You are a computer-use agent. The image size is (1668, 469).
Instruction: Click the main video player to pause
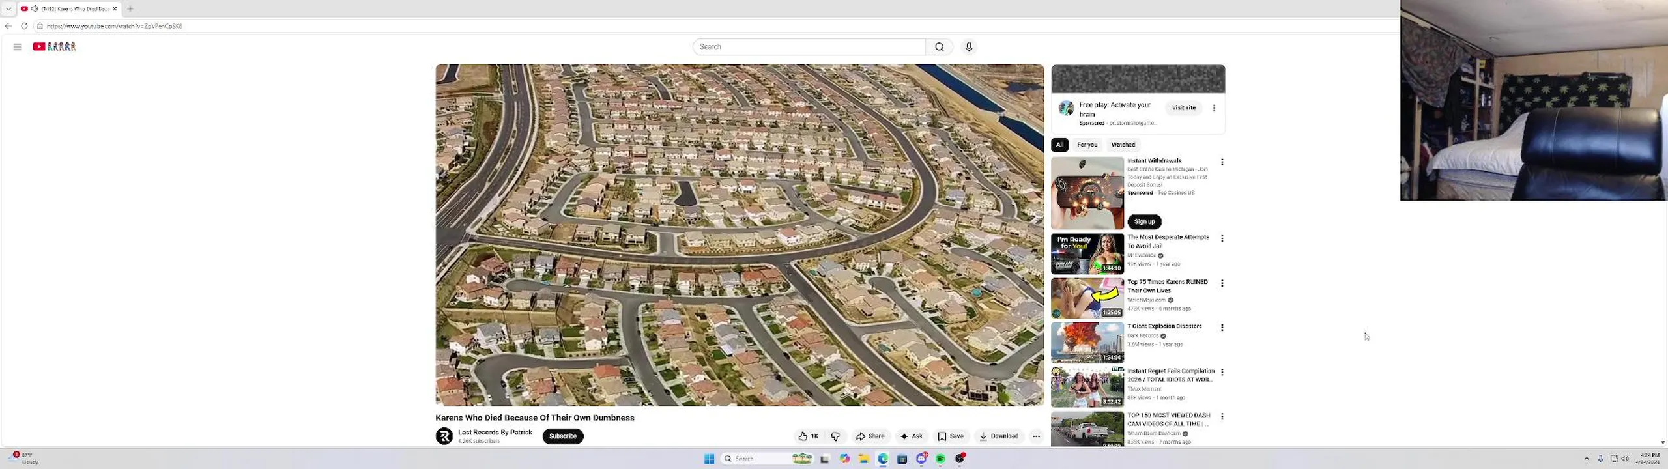click(x=740, y=235)
